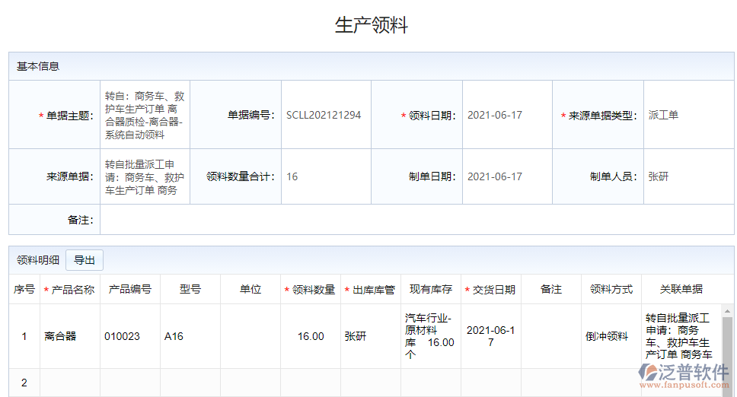
Task: Click row number 2 cell
Action: tap(24, 383)
